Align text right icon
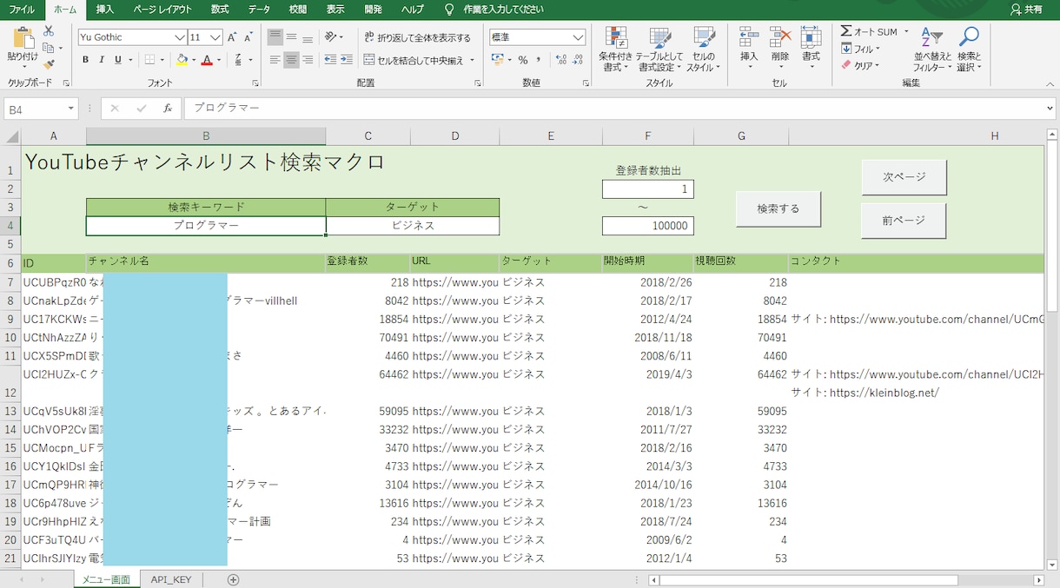 [x=308, y=60]
